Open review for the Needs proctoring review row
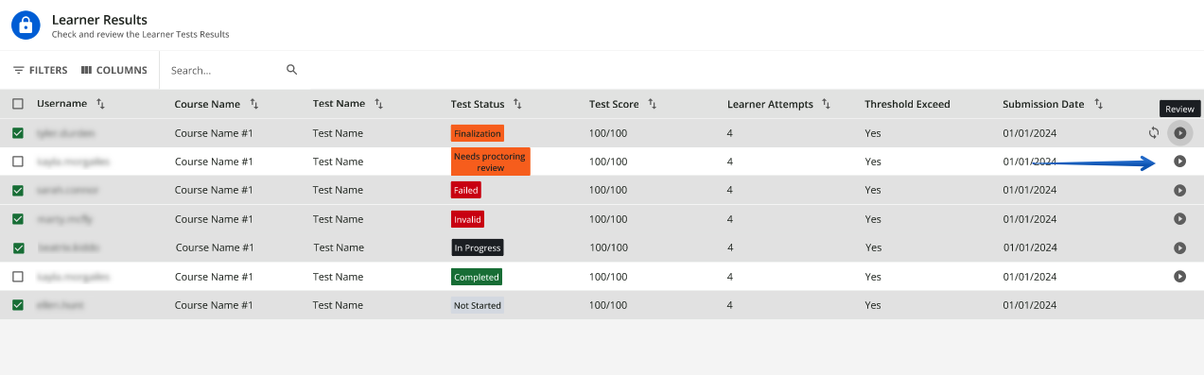The height and width of the screenshot is (375, 1204). [1179, 162]
